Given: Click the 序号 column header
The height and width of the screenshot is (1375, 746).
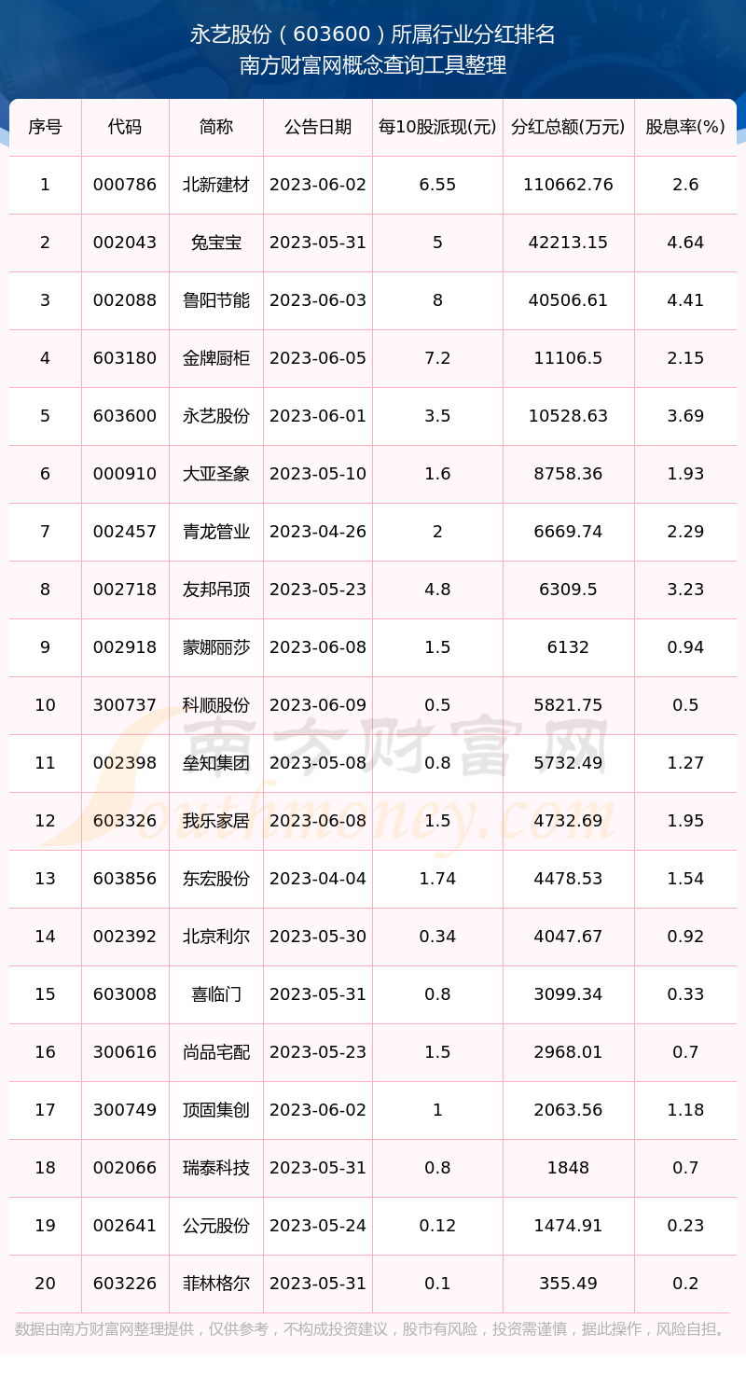Looking at the screenshot, I should click(x=45, y=127).
